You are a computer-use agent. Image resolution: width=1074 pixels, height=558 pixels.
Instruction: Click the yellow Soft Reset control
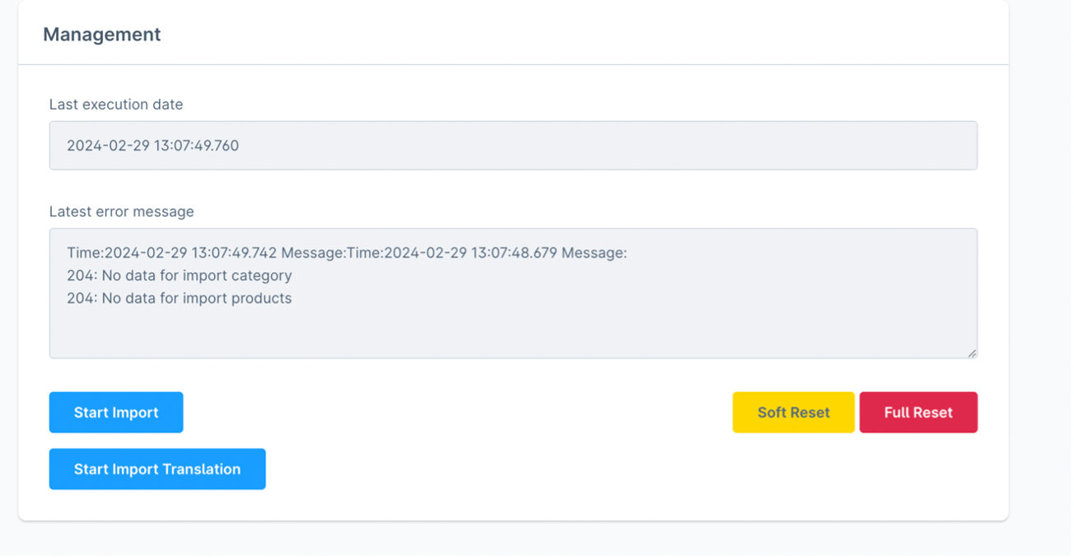pyautogui.click(x=792, y=412)
